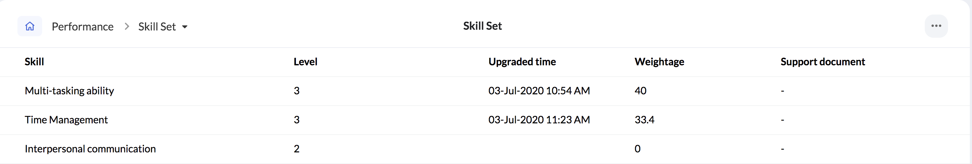
Task: Select the Time Management skill row
Action: pos(486,120)
